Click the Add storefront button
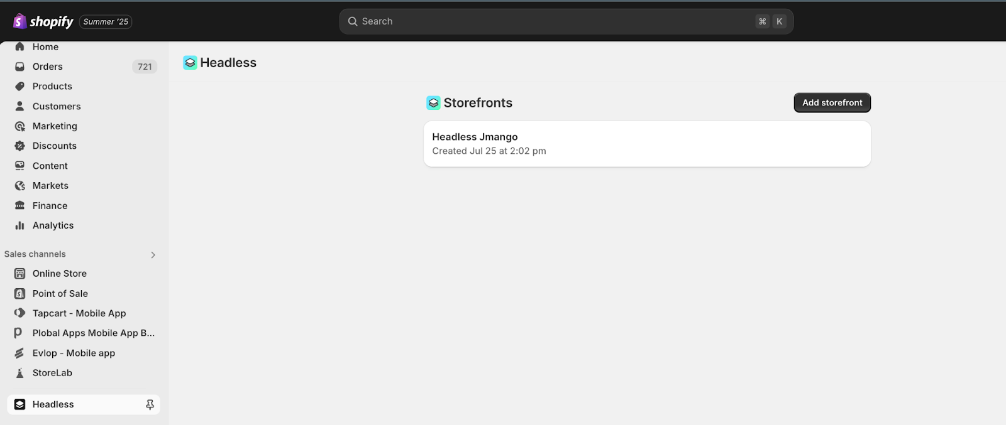Image resolution: width=1006 pixels, height=425 pixels. [832, 103]
